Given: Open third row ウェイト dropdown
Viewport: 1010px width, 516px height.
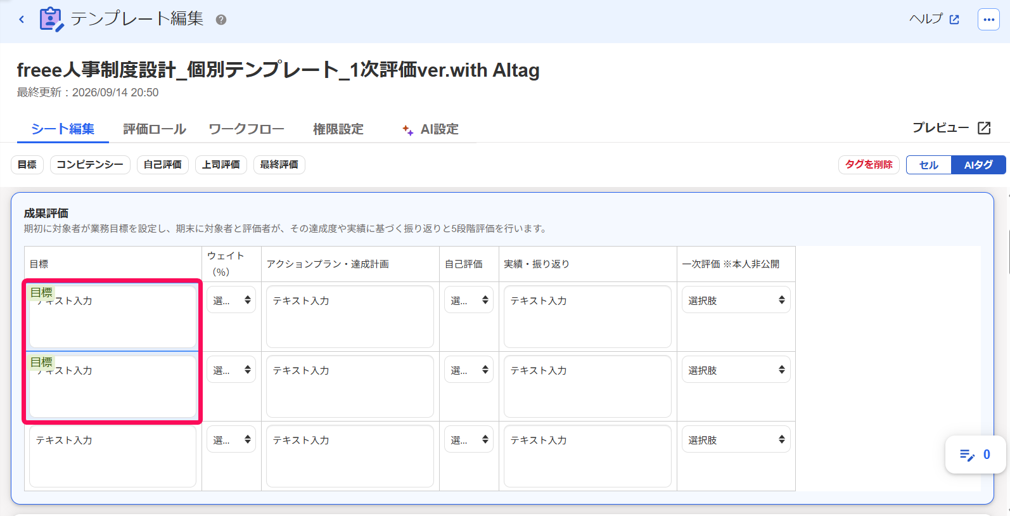Looking at the screenshot, I should point(231,439).
